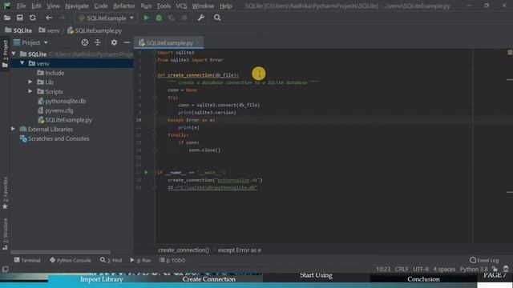Synchronize files with the refresh icon
This screenshot has height=288, width=513.
tap(32, 18)
